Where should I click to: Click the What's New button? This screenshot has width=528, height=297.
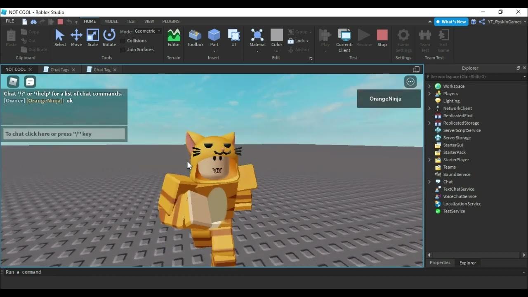(x=451, y=22)
